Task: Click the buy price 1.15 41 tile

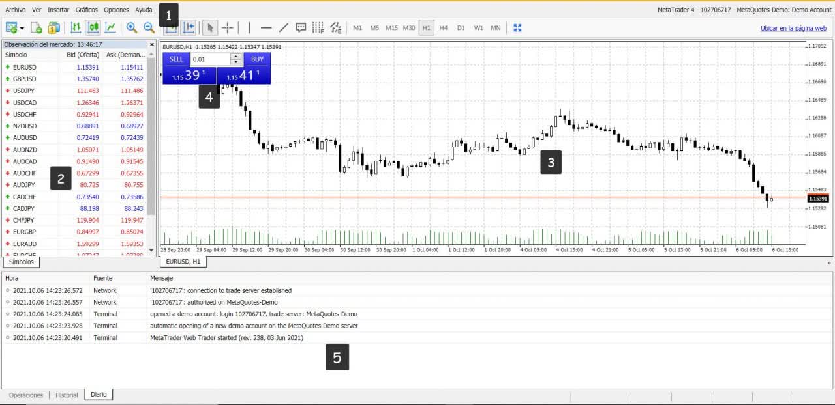Action: click(x=243, y=76)
